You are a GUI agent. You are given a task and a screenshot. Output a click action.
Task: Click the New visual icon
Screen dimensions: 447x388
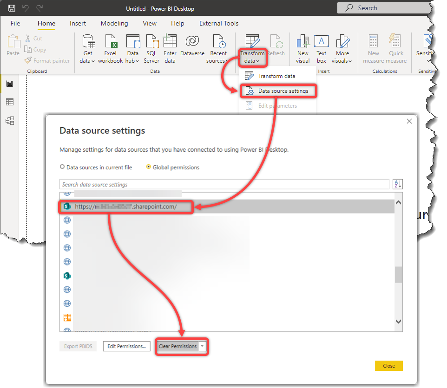pos(303,41)
